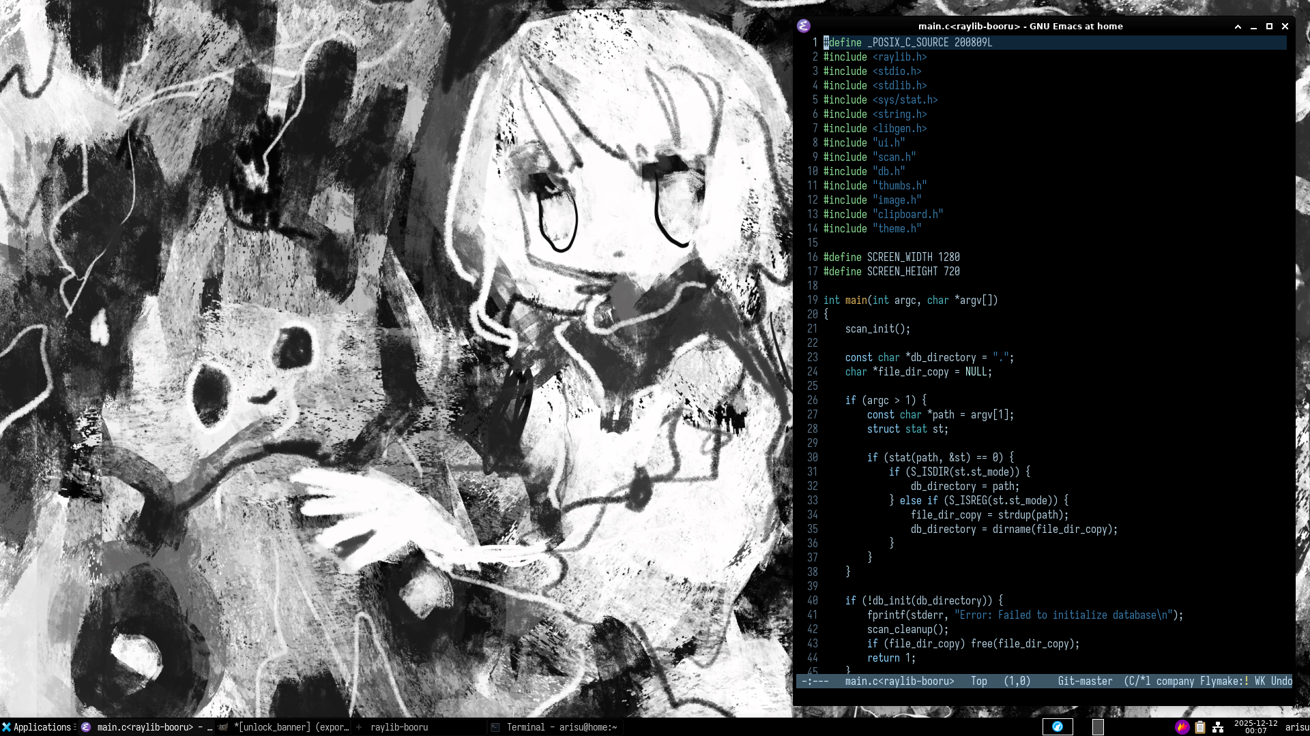
Task: Click the Git-master branch indicator
Action: (x=1085, y=681)
